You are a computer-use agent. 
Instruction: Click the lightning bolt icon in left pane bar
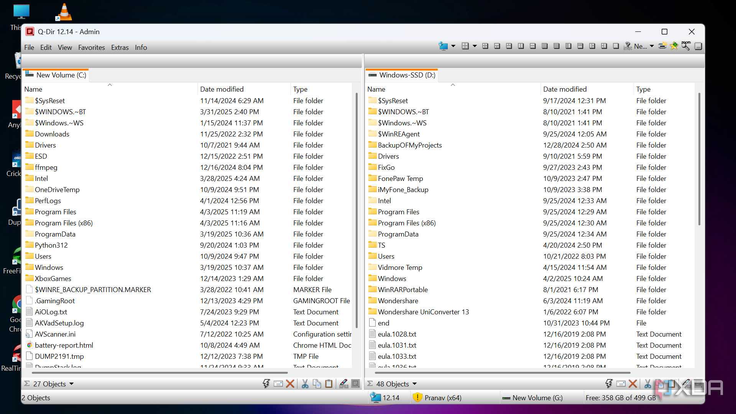pyautogui.click(x=266, y=383)
